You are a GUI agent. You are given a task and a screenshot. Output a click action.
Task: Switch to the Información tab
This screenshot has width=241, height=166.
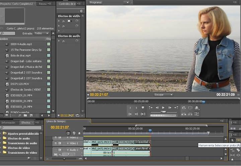tap(8, 123)
